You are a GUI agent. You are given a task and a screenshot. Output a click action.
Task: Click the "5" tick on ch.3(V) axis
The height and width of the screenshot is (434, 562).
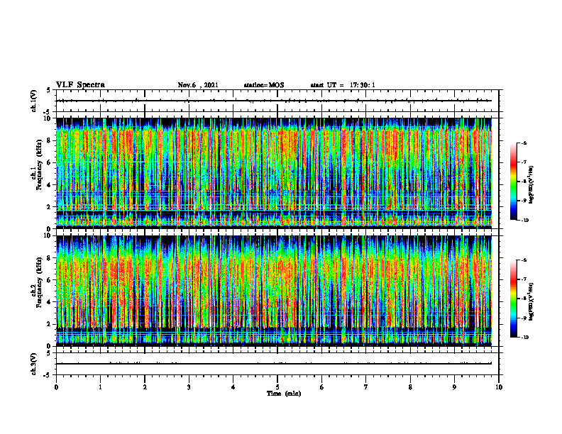coord(48,354)
